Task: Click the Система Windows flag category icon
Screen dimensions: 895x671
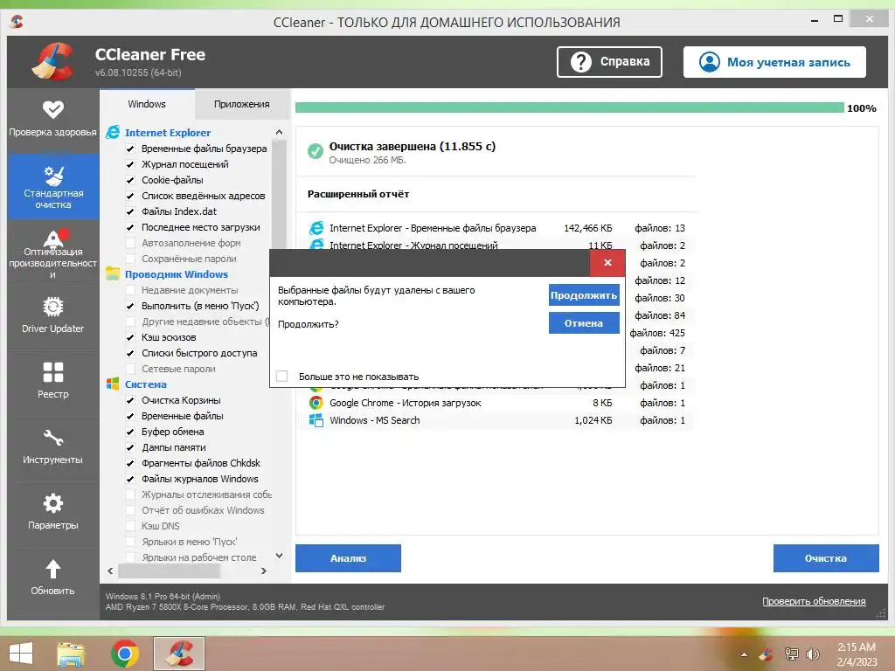Action: 113,384
